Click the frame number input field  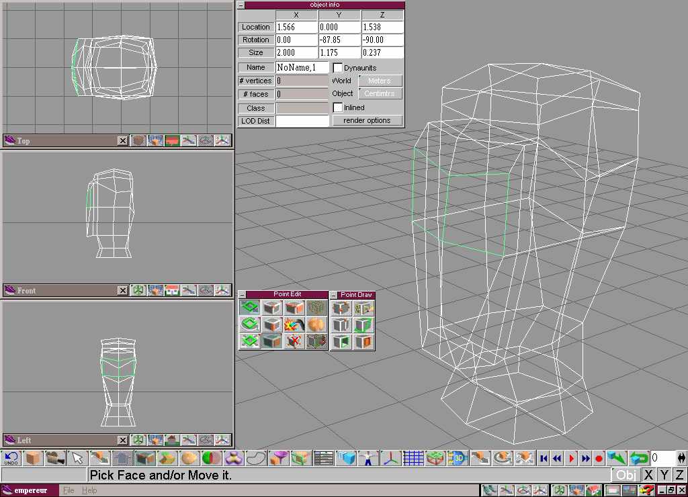click(x=662, y=458)
